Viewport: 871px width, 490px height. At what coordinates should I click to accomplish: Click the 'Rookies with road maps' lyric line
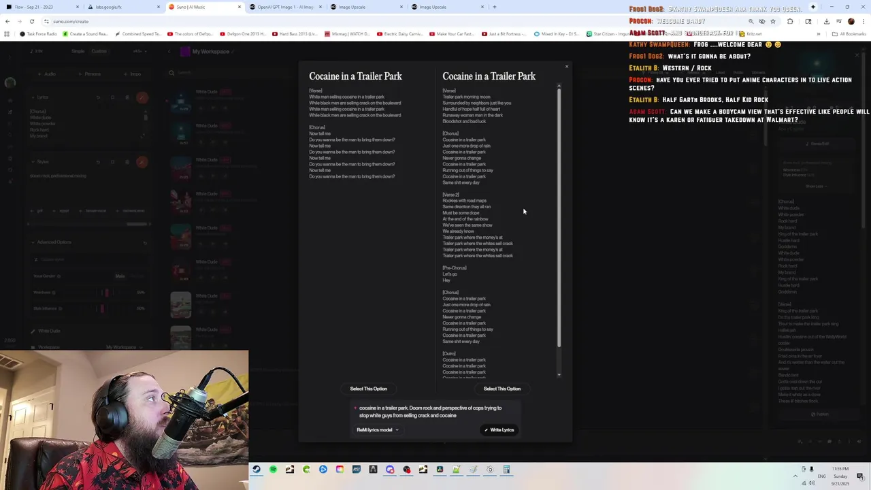pos(465,201)
